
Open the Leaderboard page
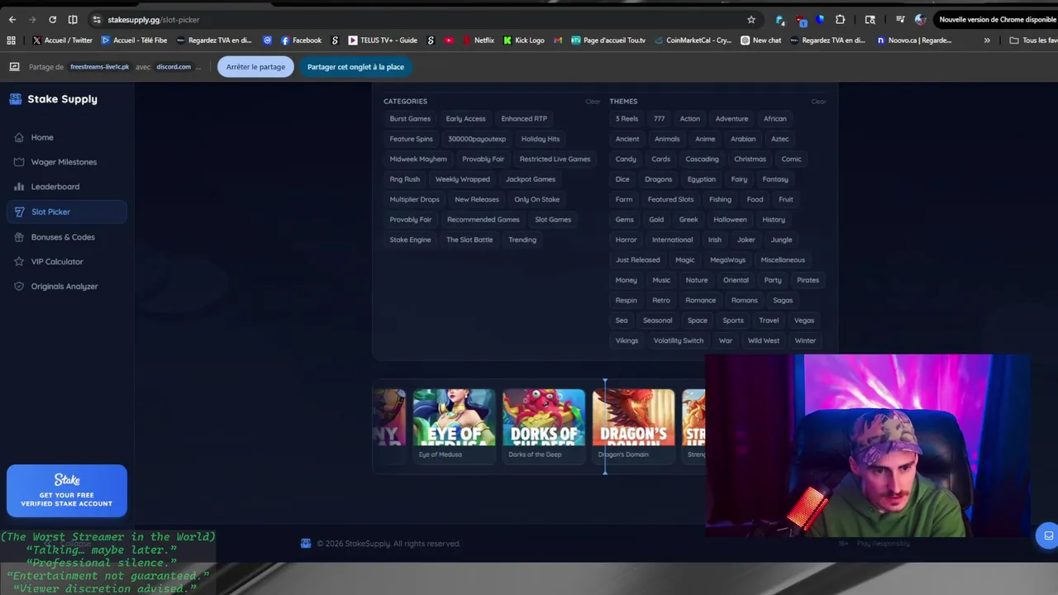click(x=55, y=187)
